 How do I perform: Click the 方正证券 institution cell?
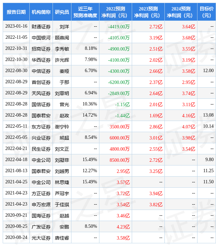pos(41,194)
